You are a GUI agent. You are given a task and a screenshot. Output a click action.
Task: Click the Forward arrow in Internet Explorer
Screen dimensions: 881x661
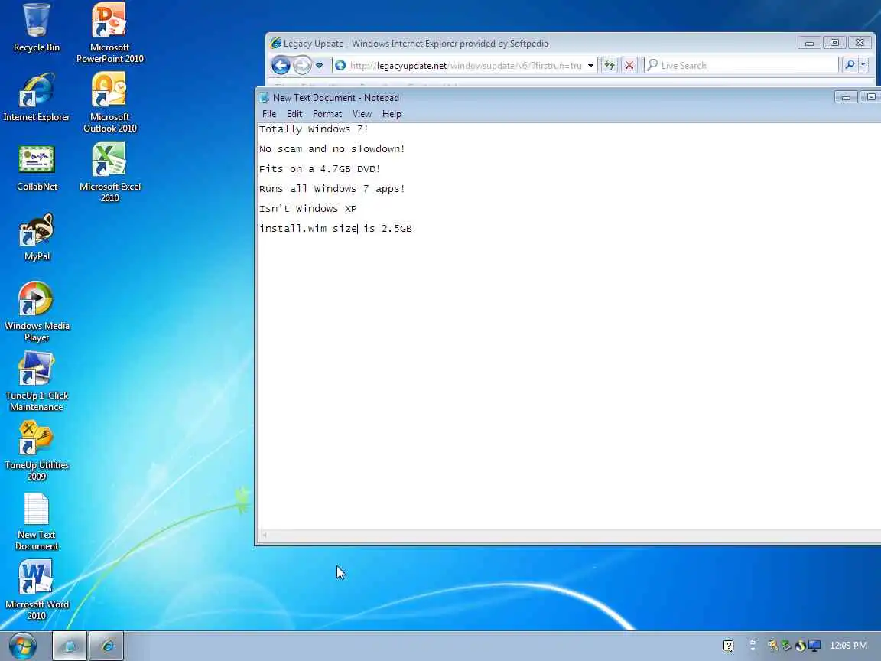point(302,65)
